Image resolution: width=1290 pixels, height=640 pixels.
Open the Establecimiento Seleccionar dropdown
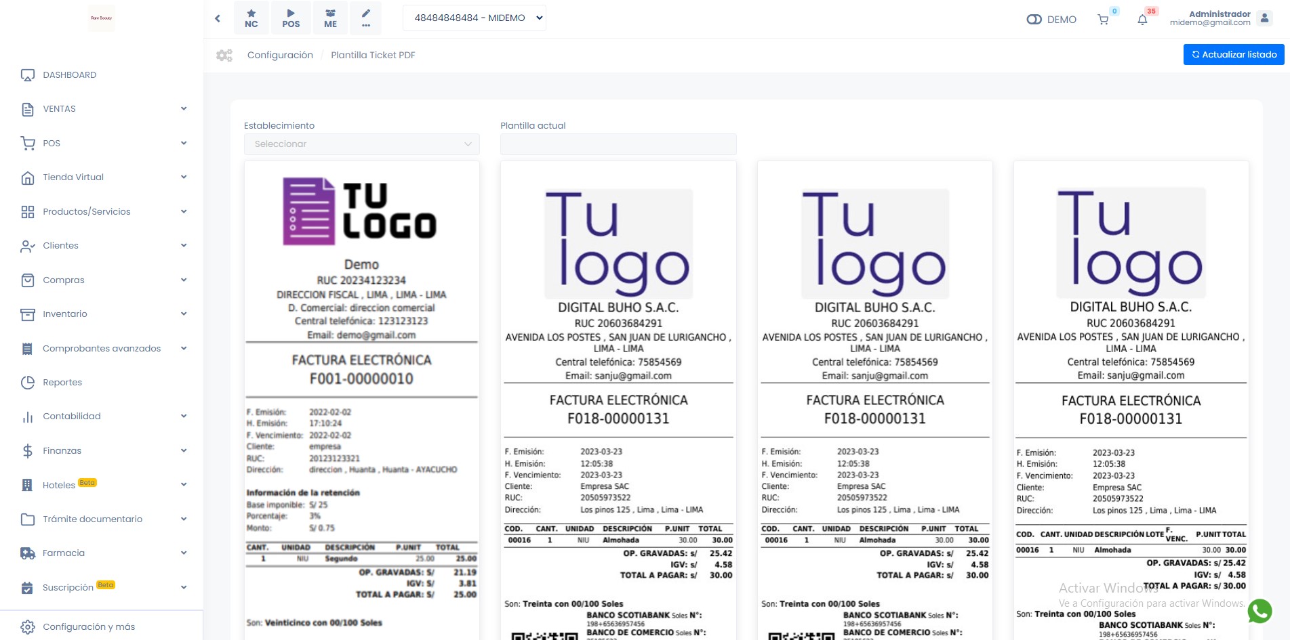tap(361, 144)
